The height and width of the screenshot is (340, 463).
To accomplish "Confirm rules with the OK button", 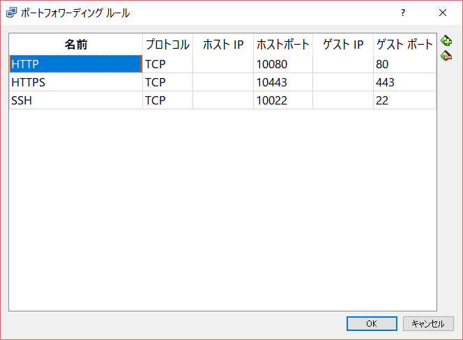I will 372,324.
